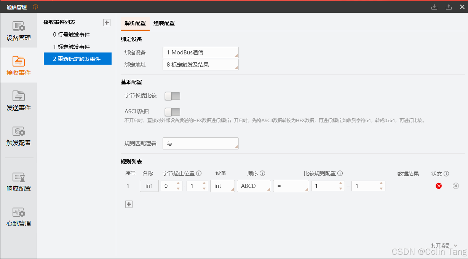This screenshot has height=259, width=468.
Task: Select the 接收事件 sidebar icon
Action: (18, 65)
